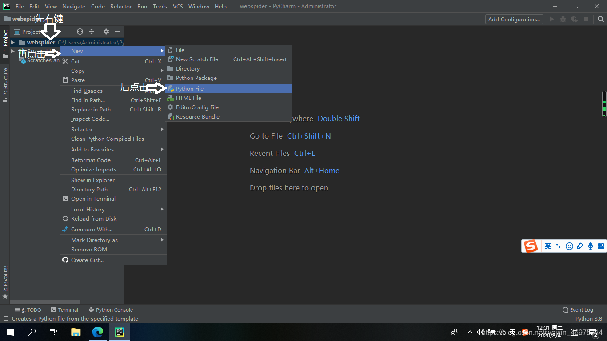This screenshot has height=341, width=607.
Task: Click the search magnifier in top toolbar
Action: 601,19
